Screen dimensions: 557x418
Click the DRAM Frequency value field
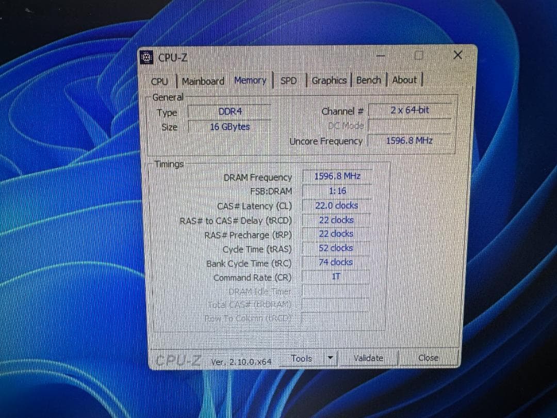point(336,176)
